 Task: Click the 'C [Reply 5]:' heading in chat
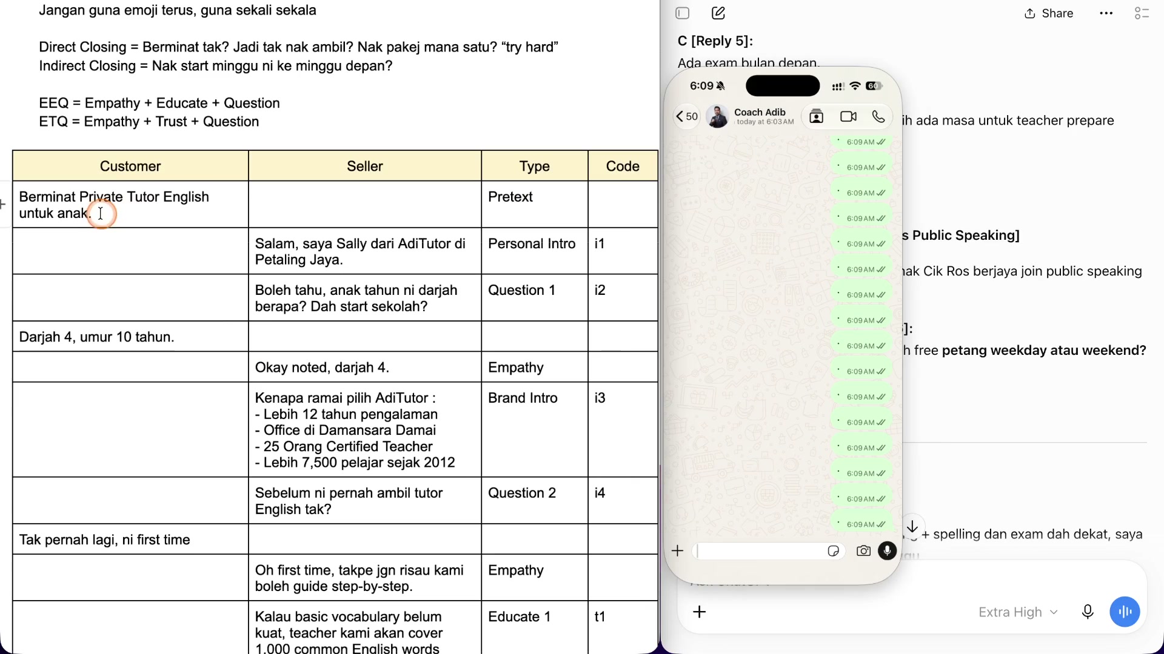715,41
